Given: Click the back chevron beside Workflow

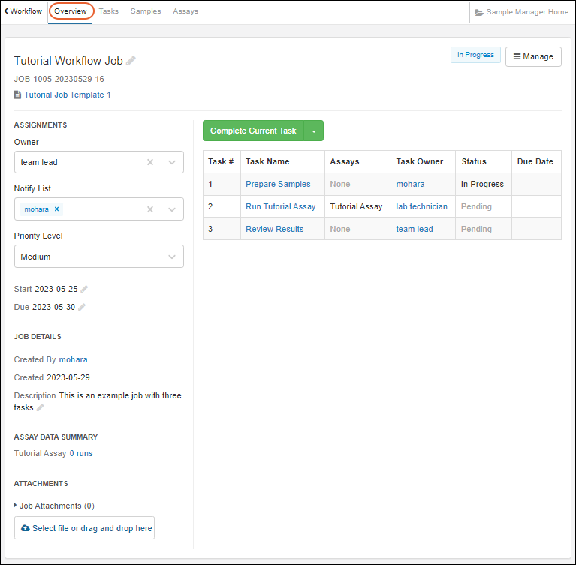Looking at the screenshot, I should coord(6,11).
